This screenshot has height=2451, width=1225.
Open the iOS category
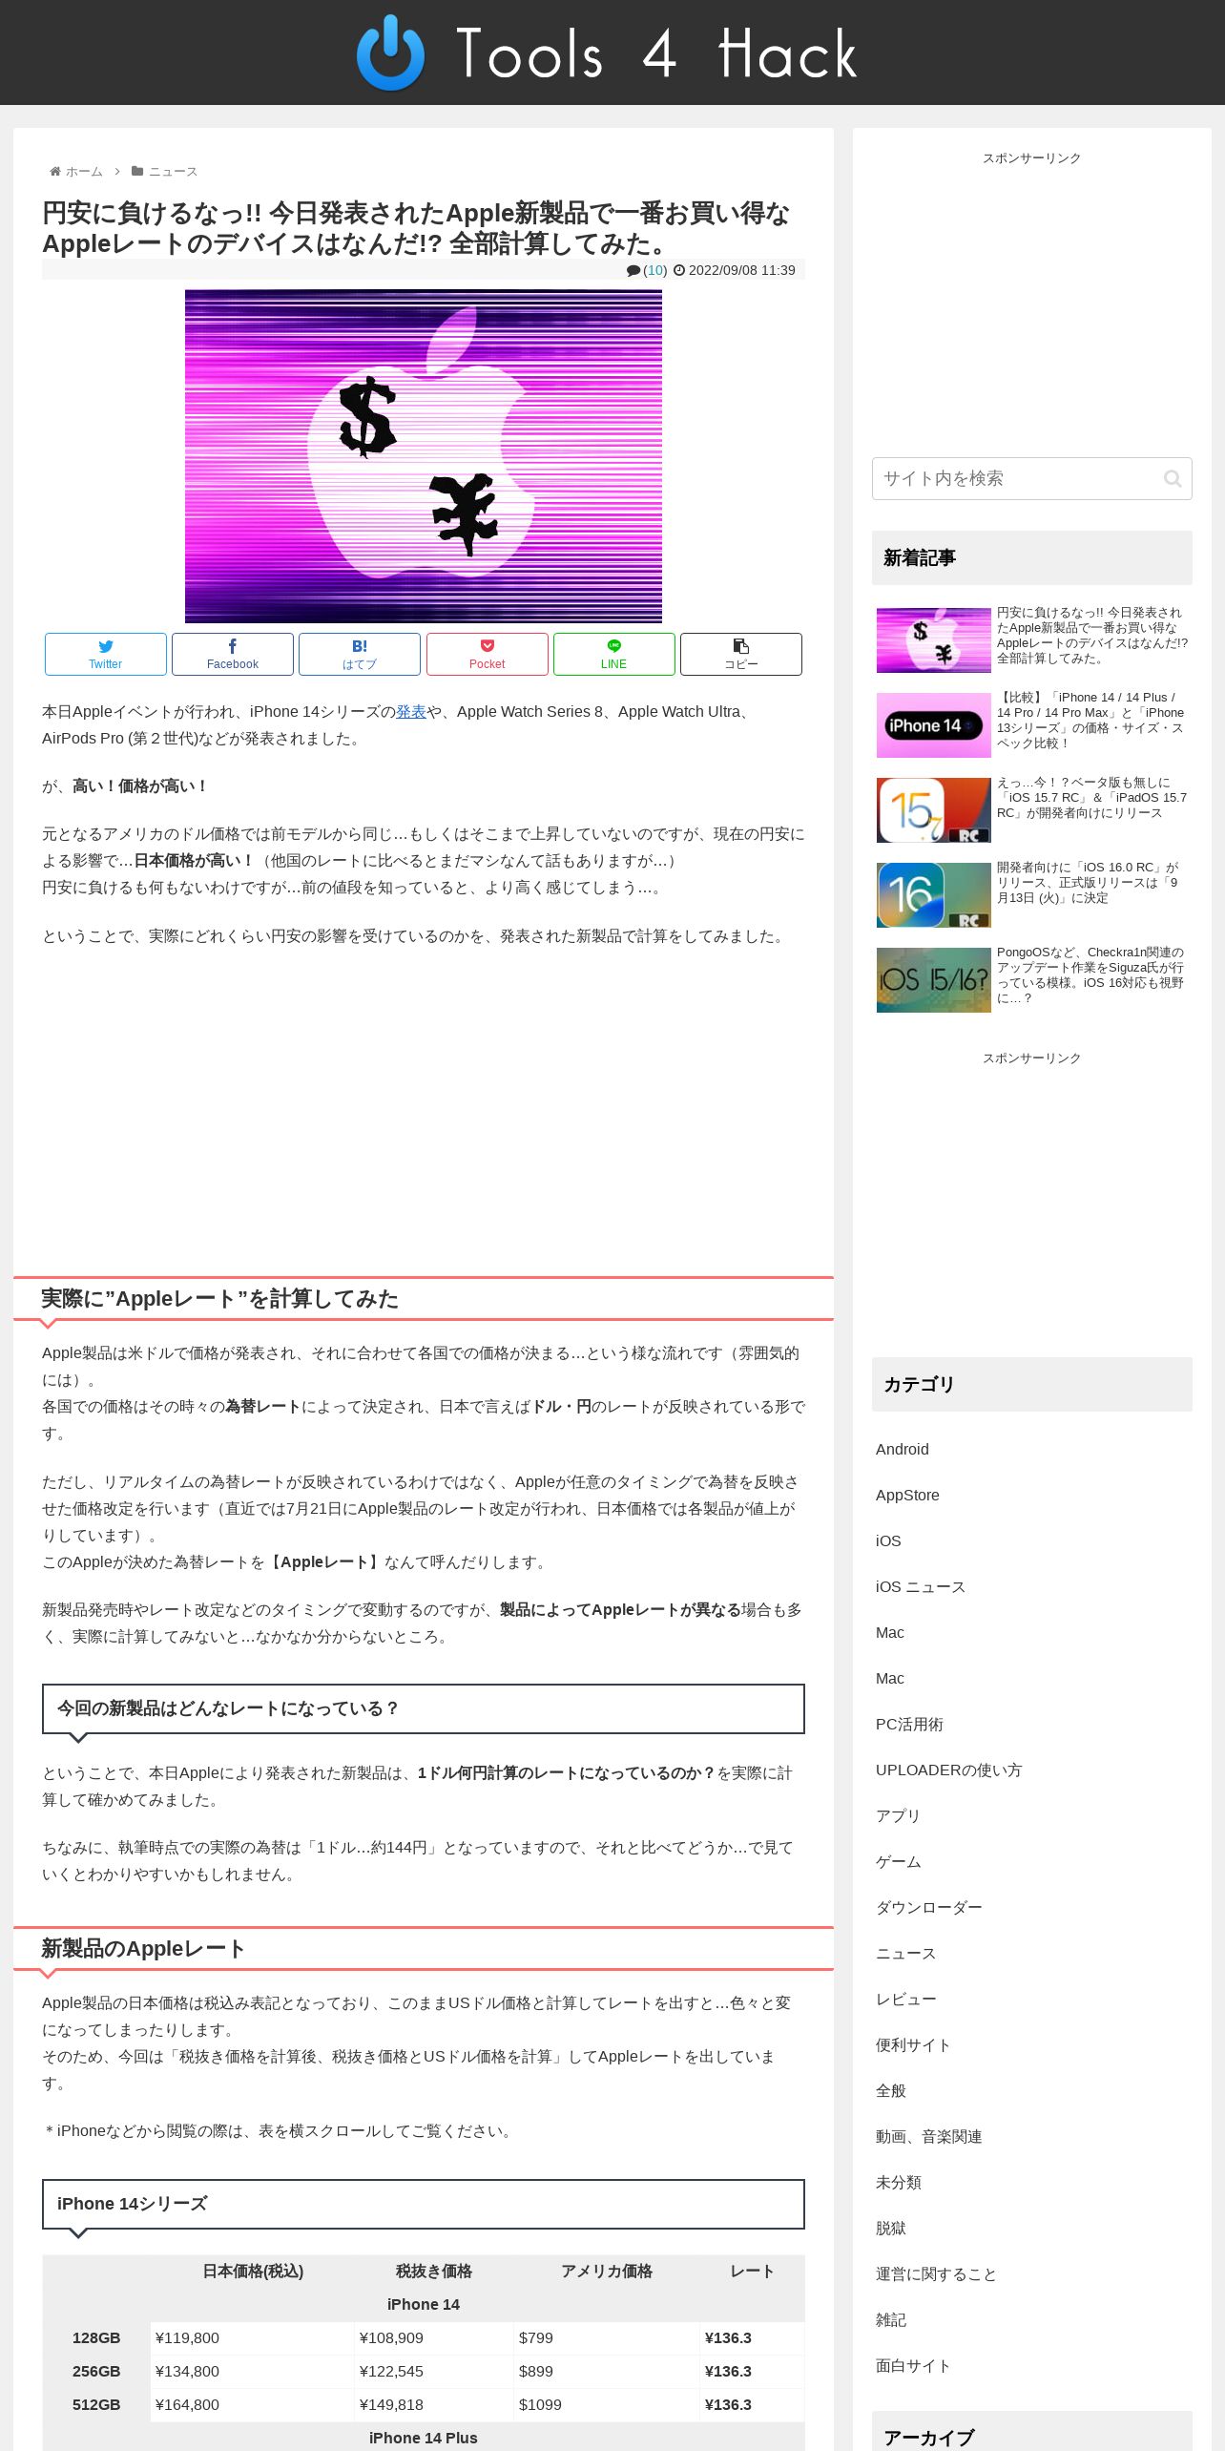pos(888,1540)
